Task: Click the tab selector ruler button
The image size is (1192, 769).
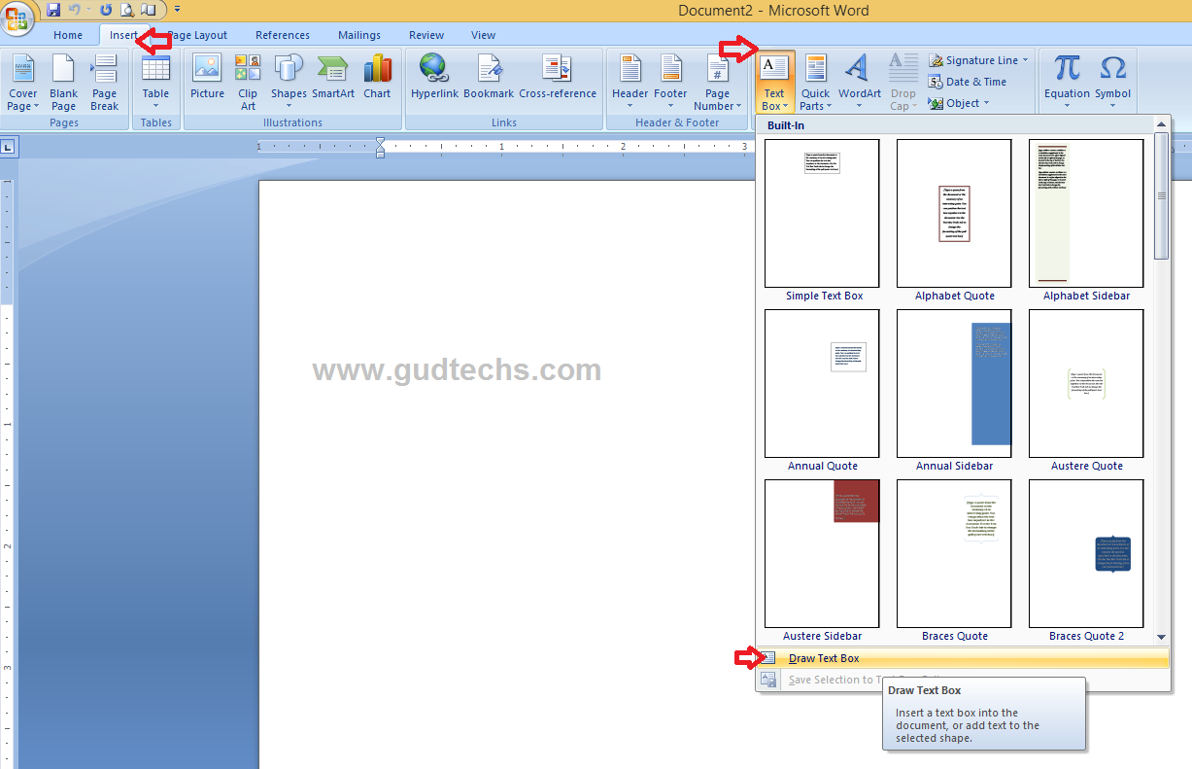Action: point(8,147)
